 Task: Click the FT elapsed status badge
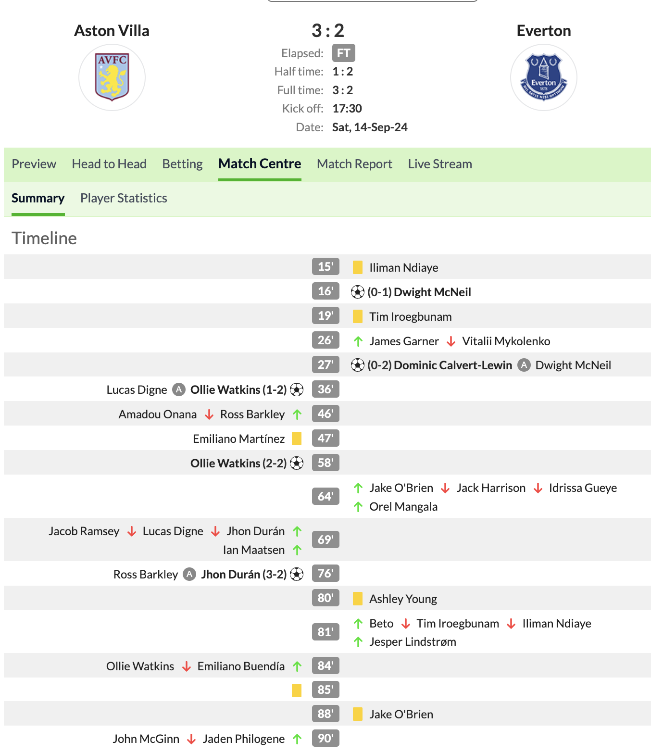click(x=344, y=53)
